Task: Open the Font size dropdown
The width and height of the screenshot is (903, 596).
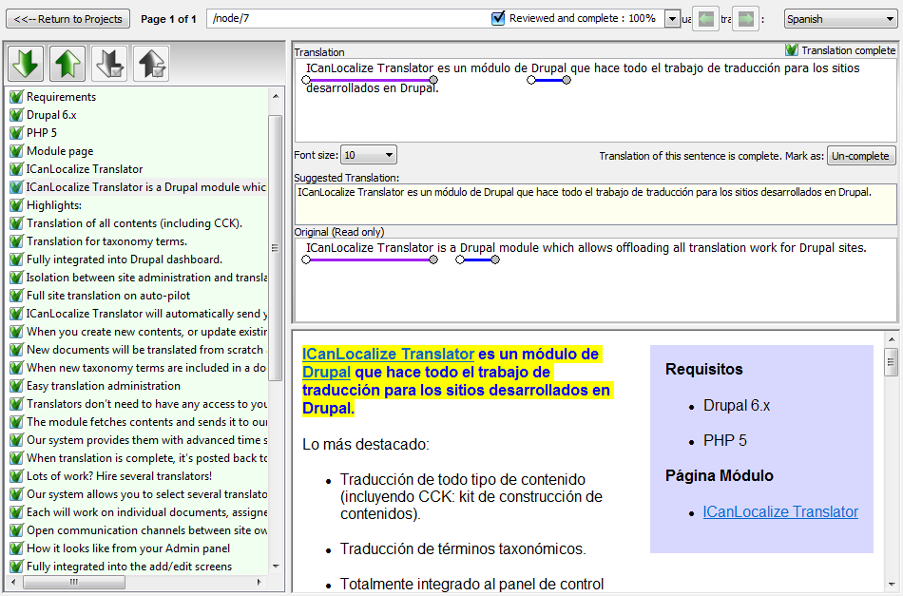Action: point(369,155)
